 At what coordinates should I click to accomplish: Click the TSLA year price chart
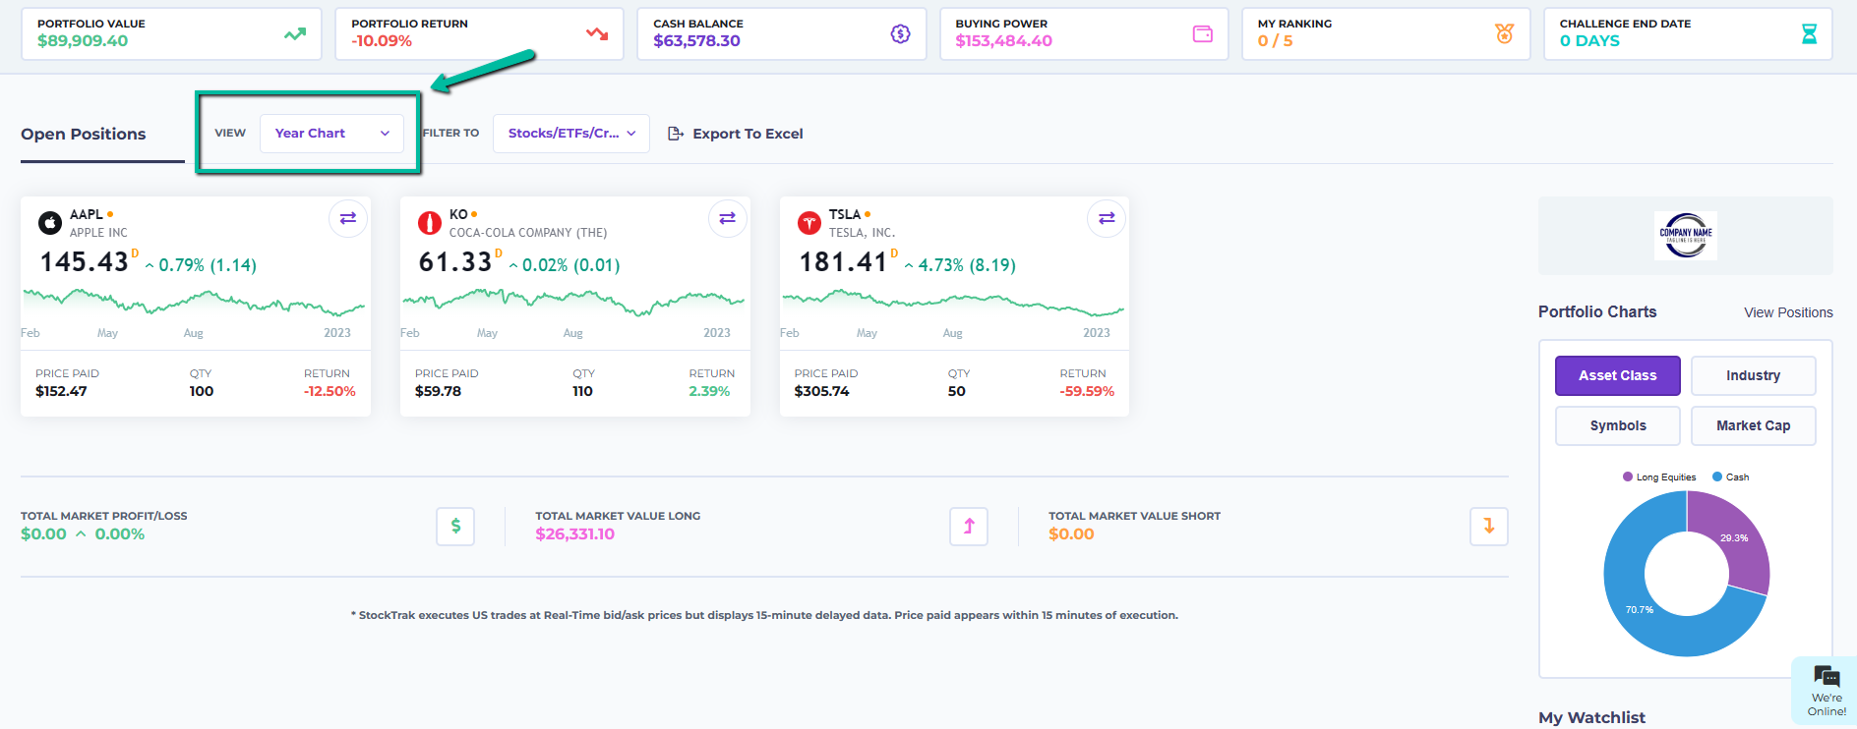pyautogui.click(x=953, y=301)
